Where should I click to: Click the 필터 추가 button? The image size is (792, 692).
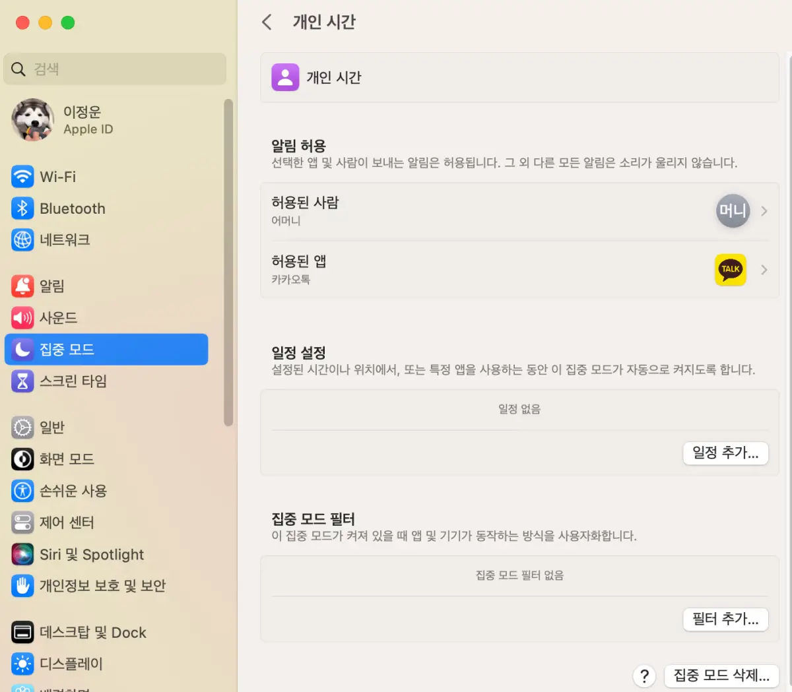coord(725,619)
